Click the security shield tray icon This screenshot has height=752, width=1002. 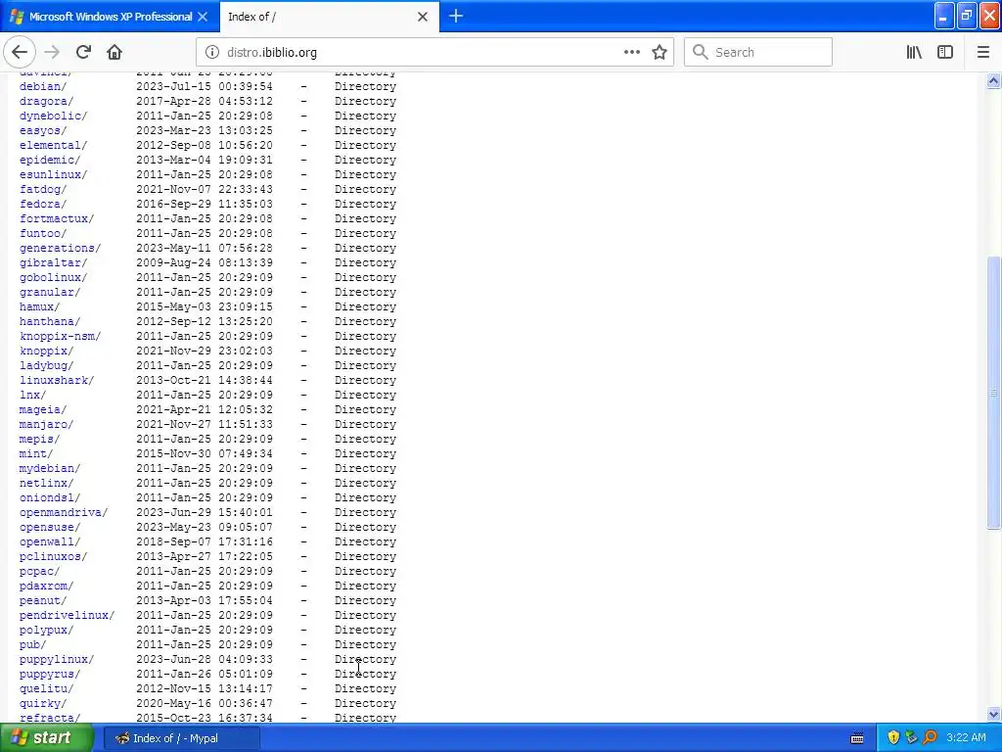point(893,738)
